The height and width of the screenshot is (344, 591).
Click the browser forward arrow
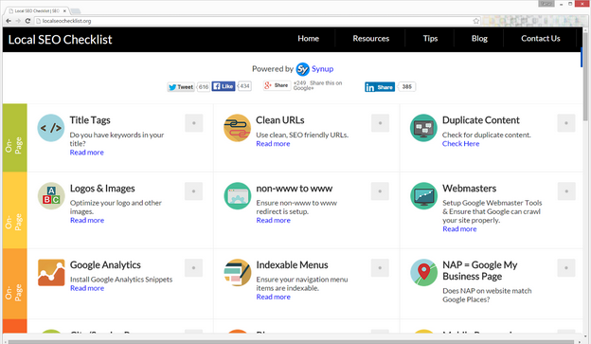click(18, 21)
